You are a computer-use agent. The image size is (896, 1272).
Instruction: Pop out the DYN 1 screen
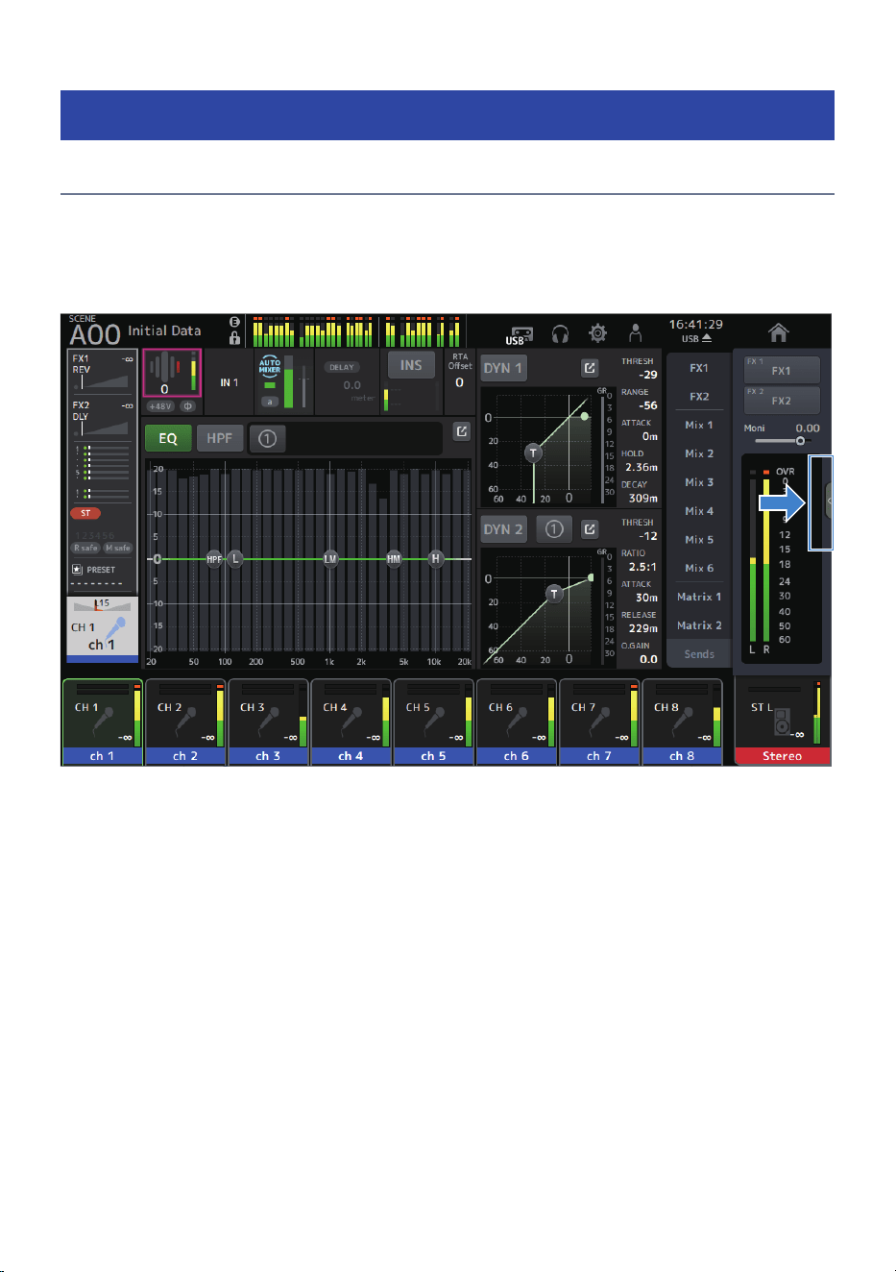[x=590, y=368]
